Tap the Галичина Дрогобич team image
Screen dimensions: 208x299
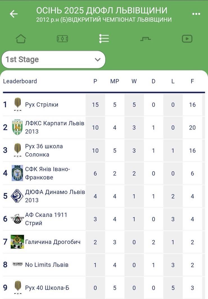click(17, 242)
